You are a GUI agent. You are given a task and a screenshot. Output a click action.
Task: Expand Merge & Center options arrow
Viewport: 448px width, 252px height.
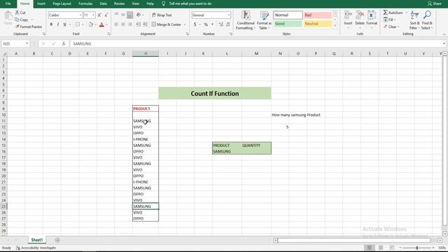[185, 24]
